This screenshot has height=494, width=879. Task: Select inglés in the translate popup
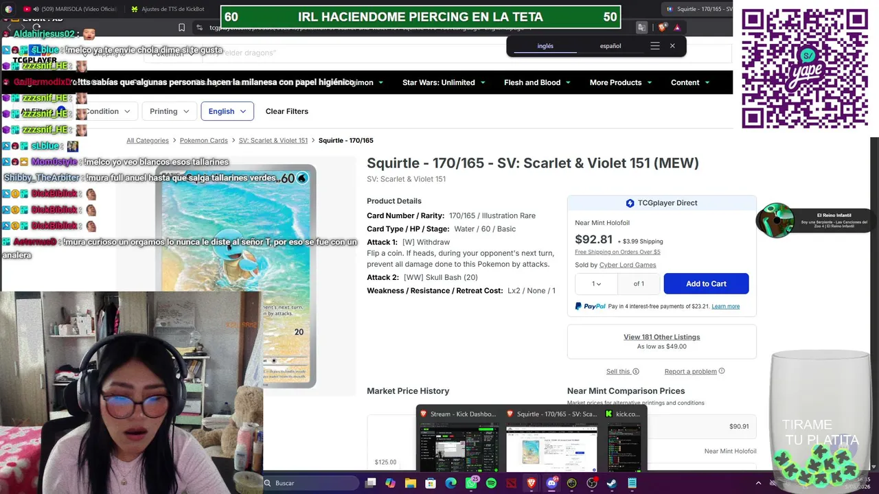point(545,46)
